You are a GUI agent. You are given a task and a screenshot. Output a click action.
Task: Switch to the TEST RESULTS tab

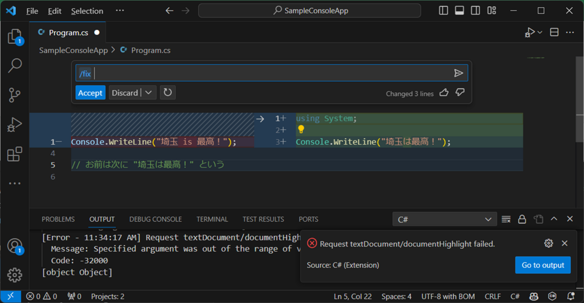coord(263,219)
